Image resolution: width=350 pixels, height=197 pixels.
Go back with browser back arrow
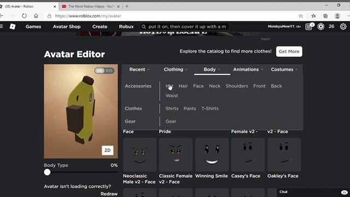click(2, 16)
